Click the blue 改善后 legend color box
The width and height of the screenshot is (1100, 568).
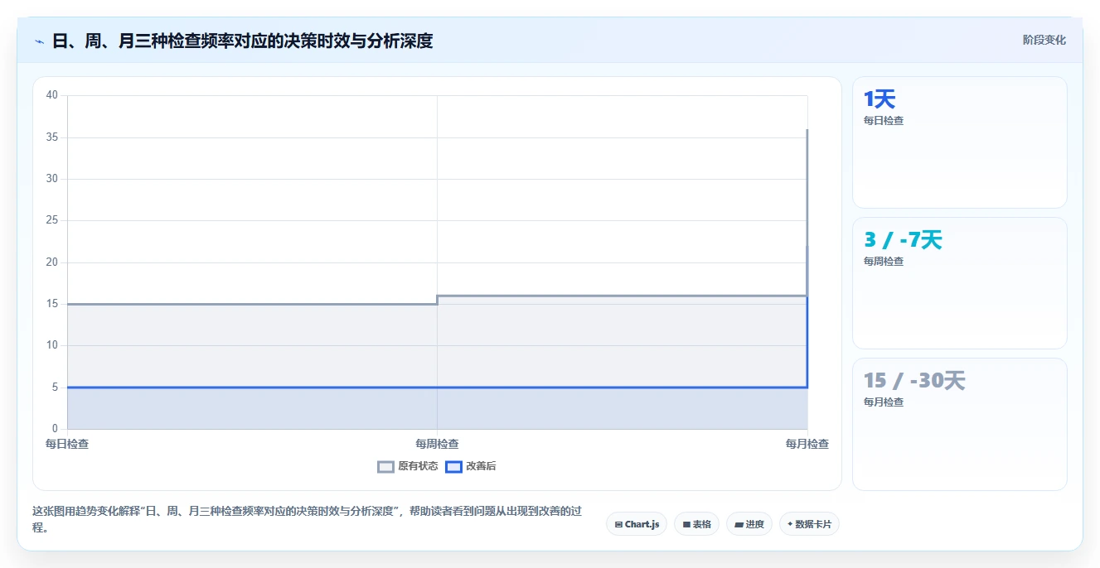click(x=453, y=466)
